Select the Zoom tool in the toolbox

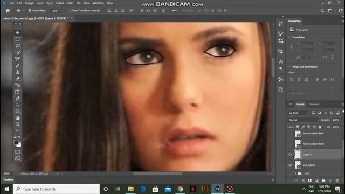18,124
